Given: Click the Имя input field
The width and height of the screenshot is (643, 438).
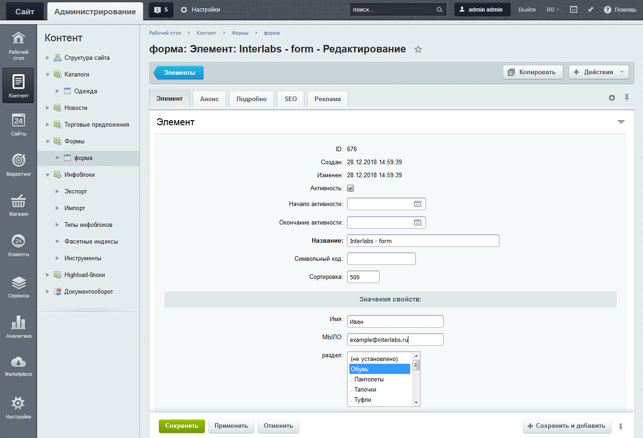Looking at the screenshot, I should click(x=395, y=322).
